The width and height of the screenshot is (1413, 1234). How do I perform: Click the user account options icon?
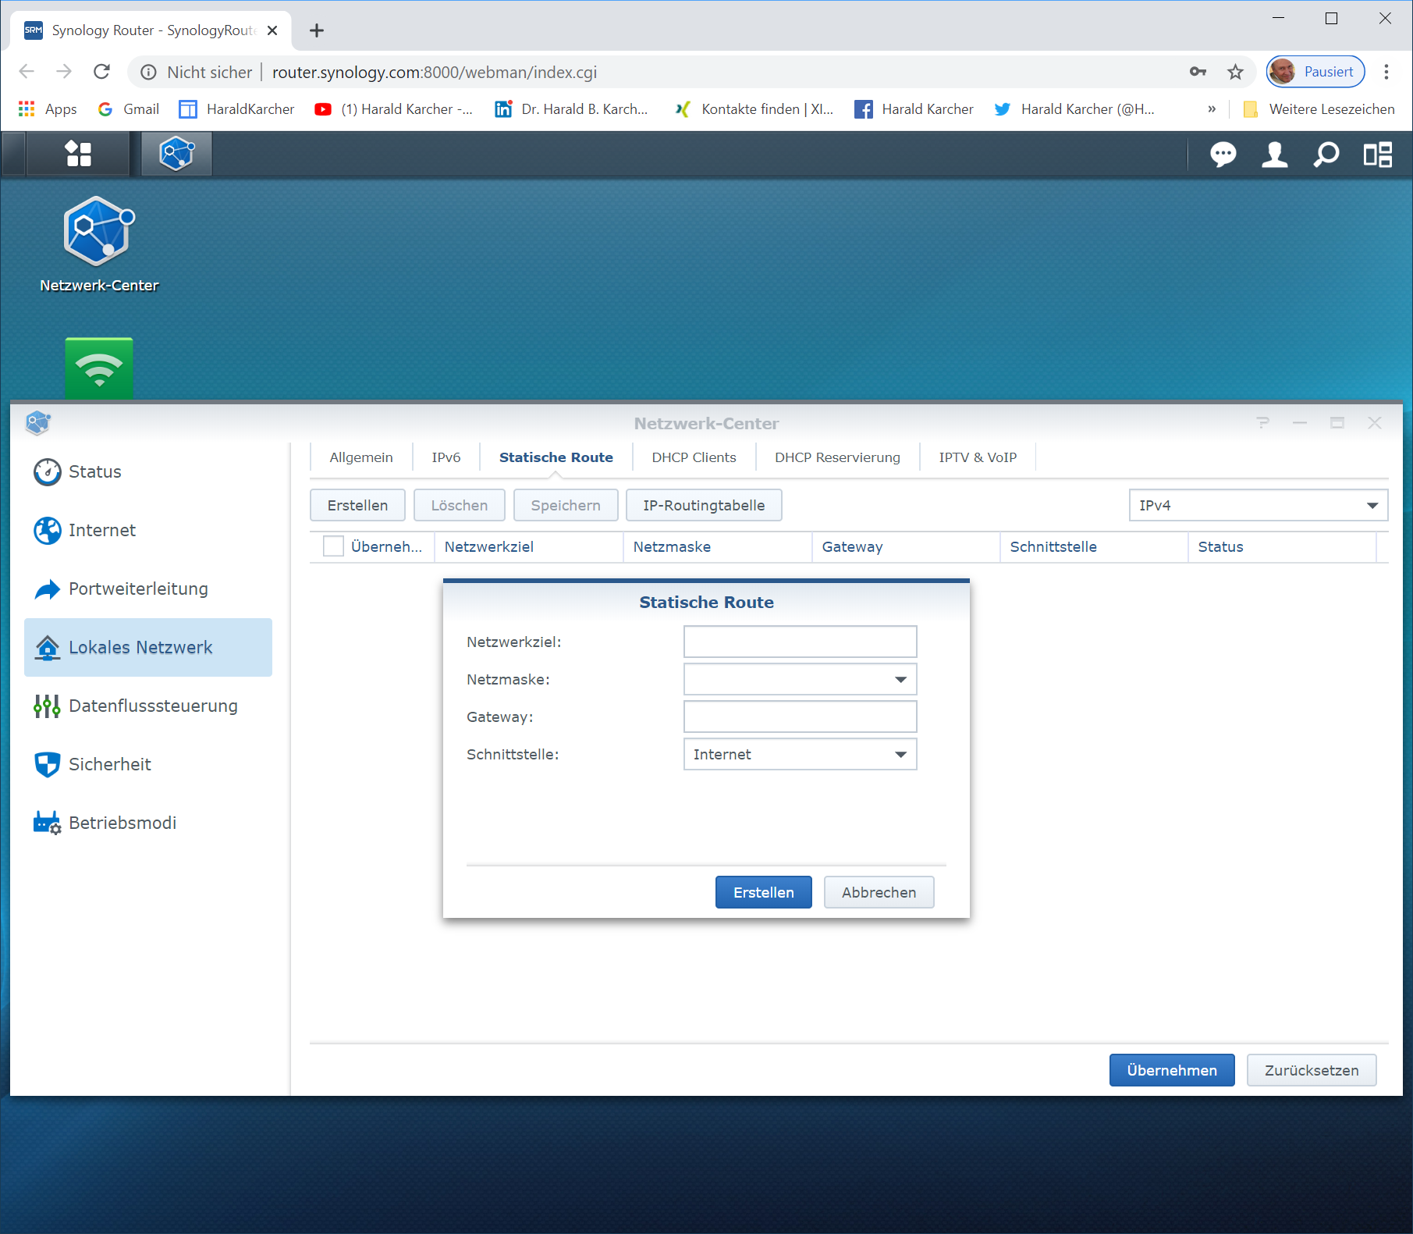coord(1274,155)
